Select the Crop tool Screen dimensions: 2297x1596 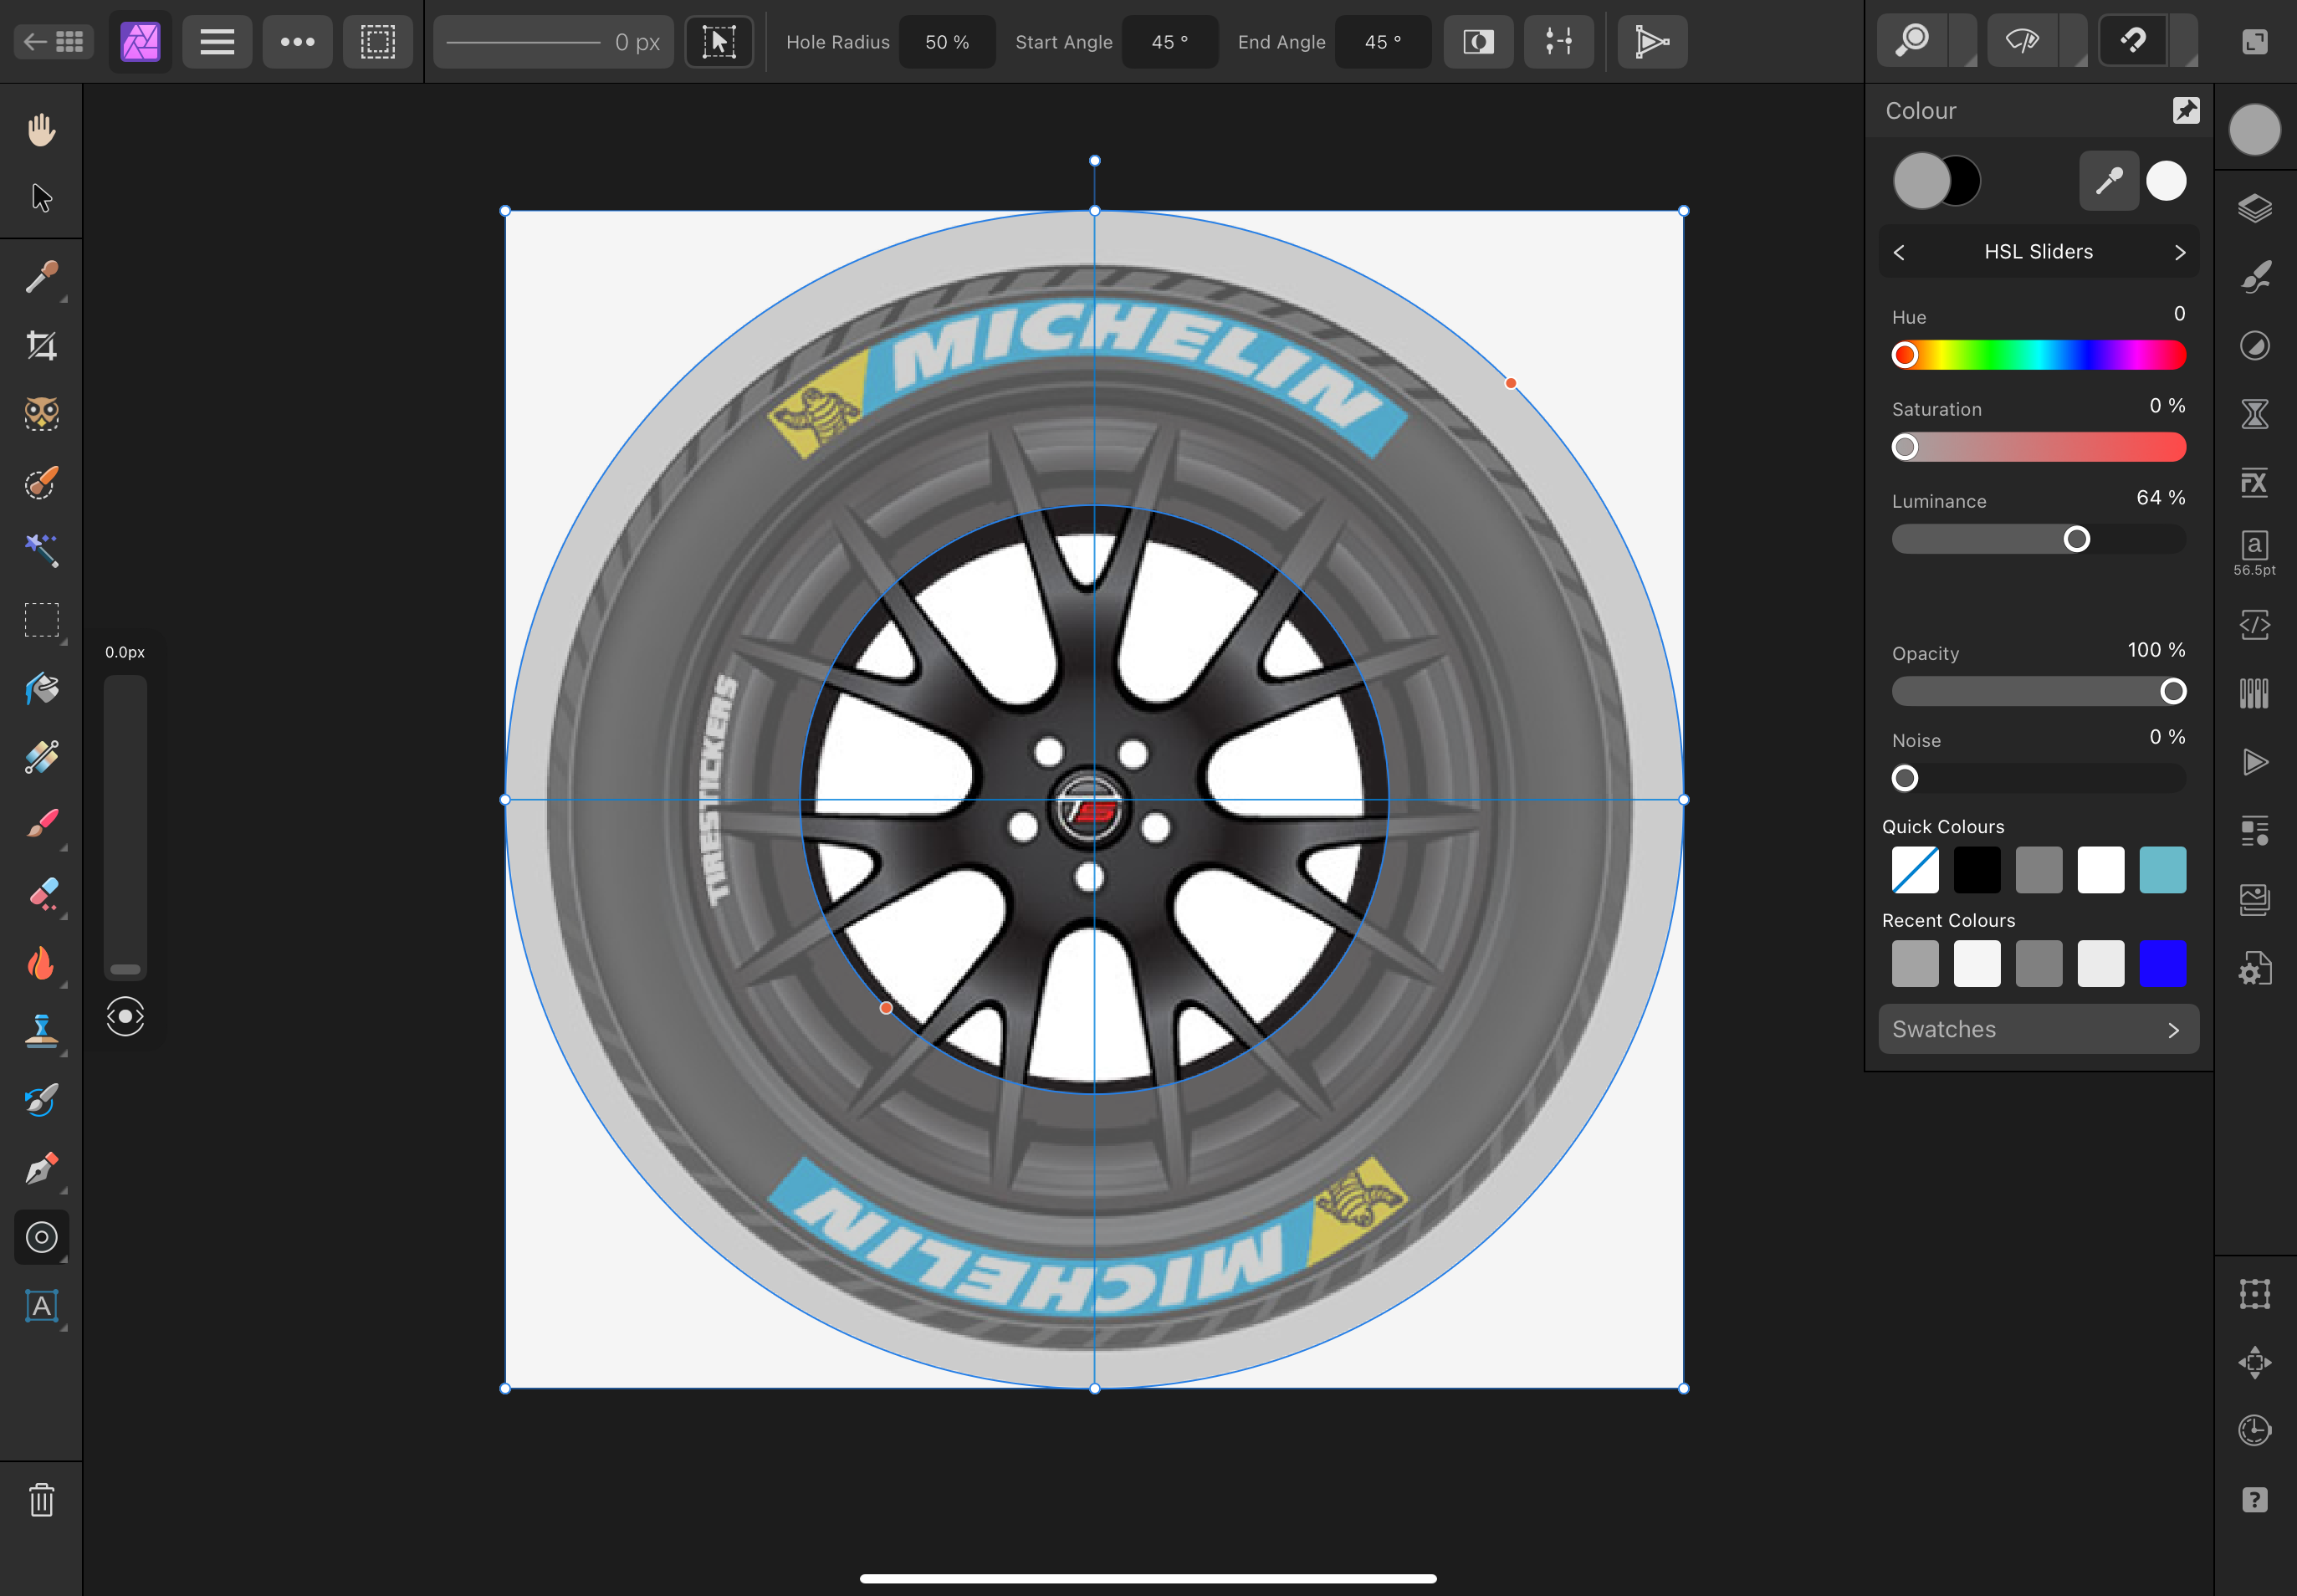41,346
